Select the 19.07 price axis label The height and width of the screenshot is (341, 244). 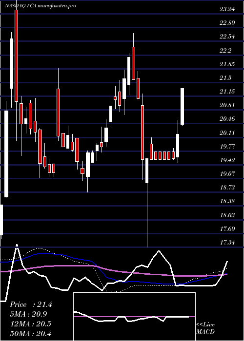(x=227, y=174)
